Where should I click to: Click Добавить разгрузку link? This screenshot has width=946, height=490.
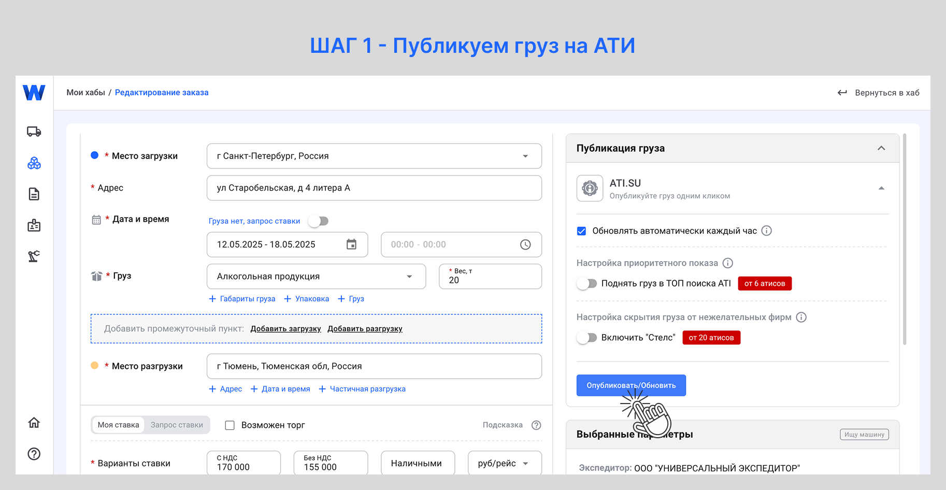tap(365, 329)
